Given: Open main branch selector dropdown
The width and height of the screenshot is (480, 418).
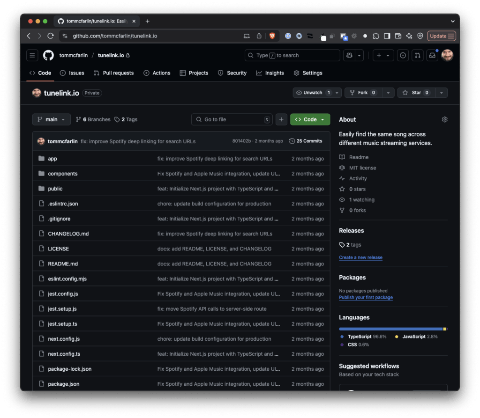Looking at the screenshot, I should click(51, 119).
